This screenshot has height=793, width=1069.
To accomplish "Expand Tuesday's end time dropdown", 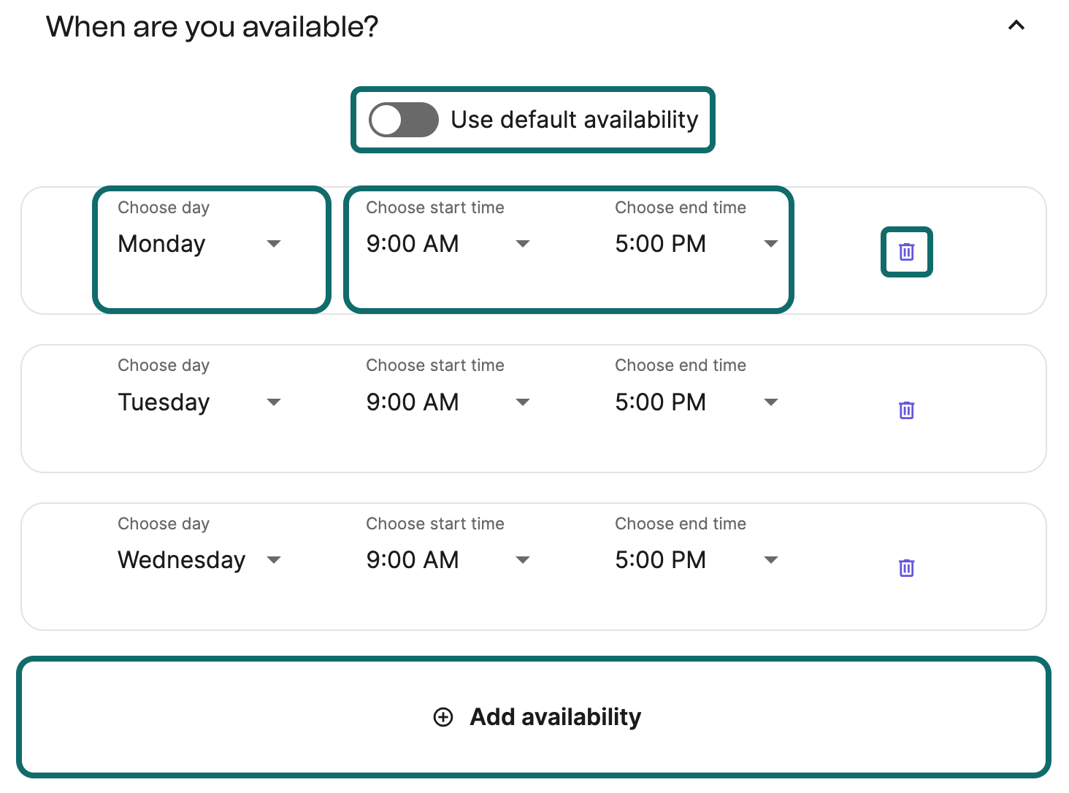I will pyautogui.click(x=696, y=402).
